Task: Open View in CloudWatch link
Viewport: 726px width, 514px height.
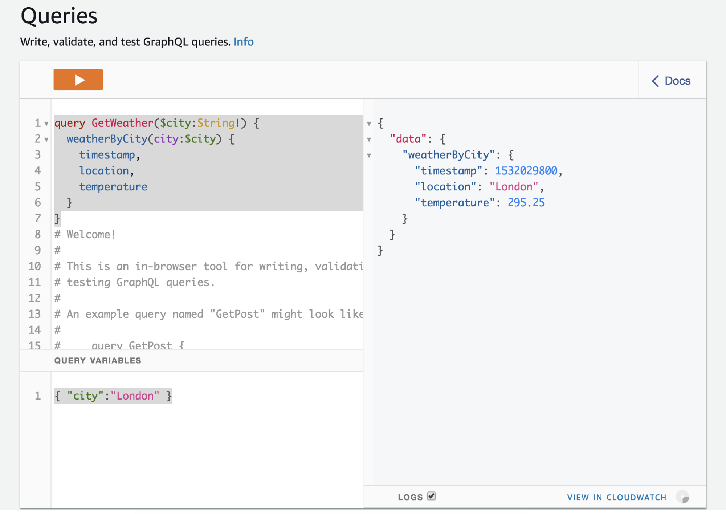Action: coord(617,497)
